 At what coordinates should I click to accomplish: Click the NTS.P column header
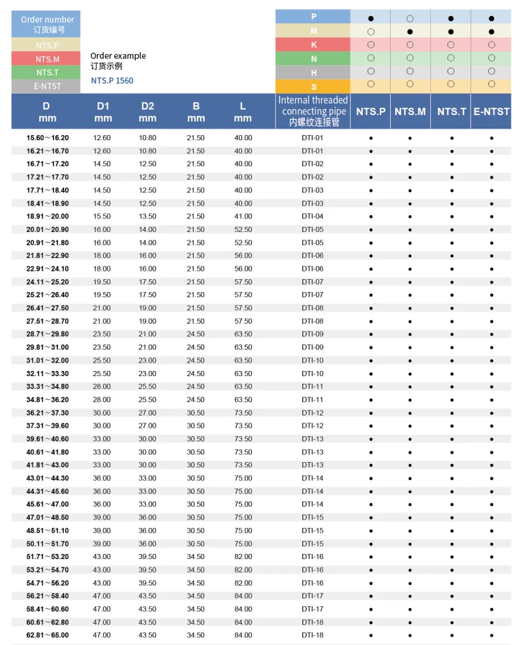(371, 111)
